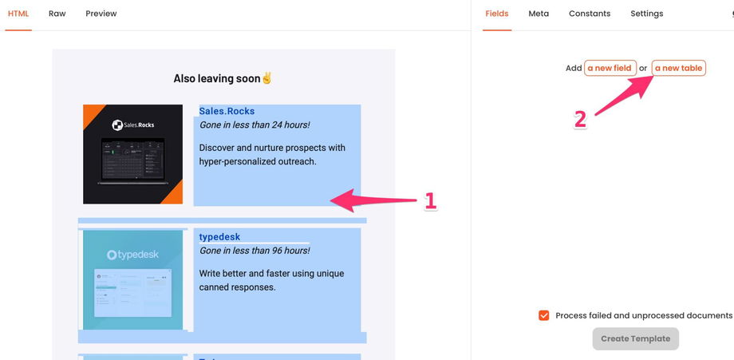Open the typedesk link
This screenshot has height=360, width=734.
point(219,237)
